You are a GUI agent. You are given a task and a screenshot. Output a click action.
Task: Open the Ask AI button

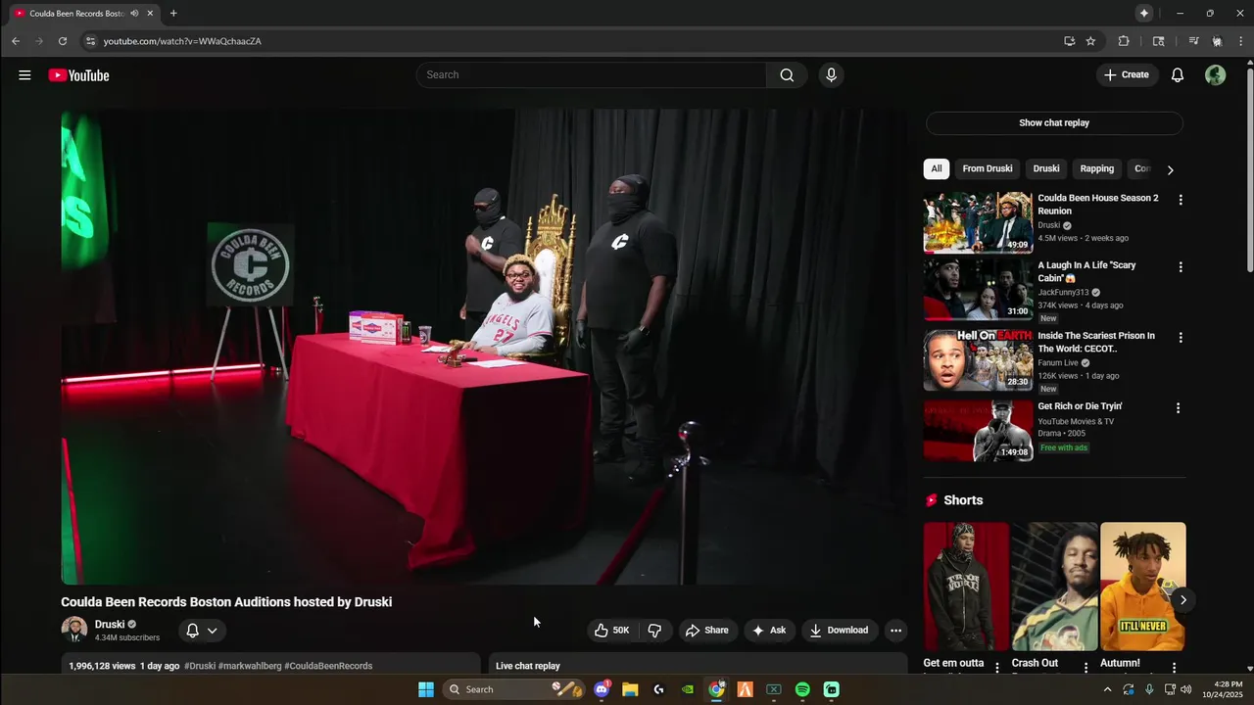[769, 631]
